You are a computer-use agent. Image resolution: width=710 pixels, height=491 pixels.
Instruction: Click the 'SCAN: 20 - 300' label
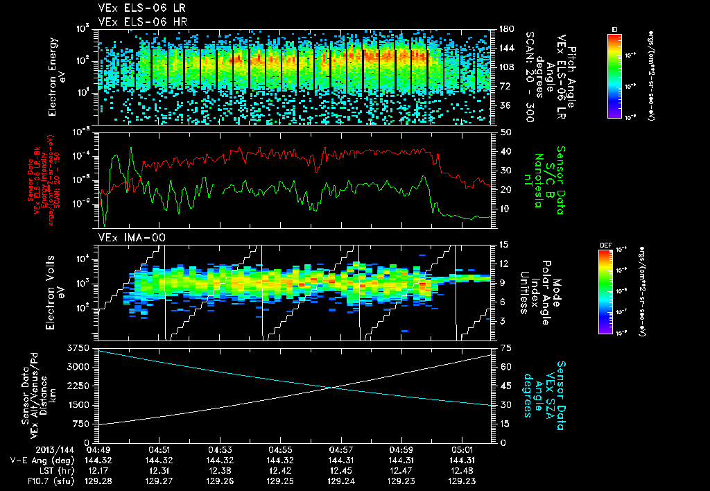(529, 77)
